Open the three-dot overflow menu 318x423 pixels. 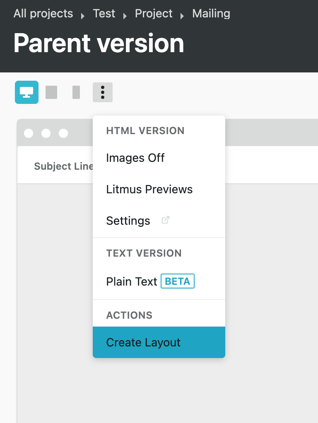(102, 92)
